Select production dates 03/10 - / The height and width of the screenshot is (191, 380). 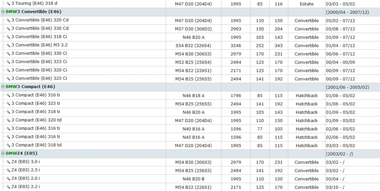point(335,187)
